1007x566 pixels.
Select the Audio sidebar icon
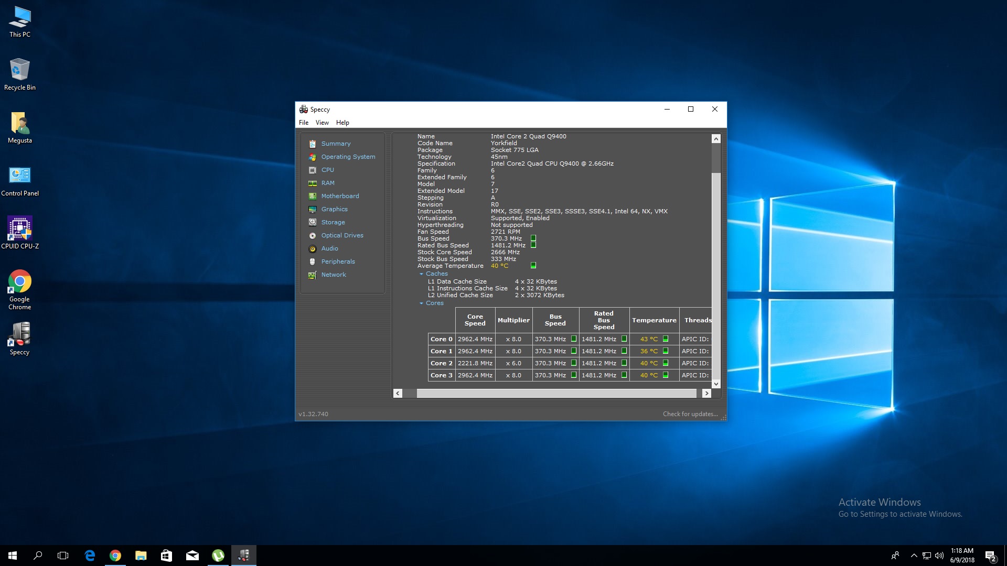(x=313, y=248)
